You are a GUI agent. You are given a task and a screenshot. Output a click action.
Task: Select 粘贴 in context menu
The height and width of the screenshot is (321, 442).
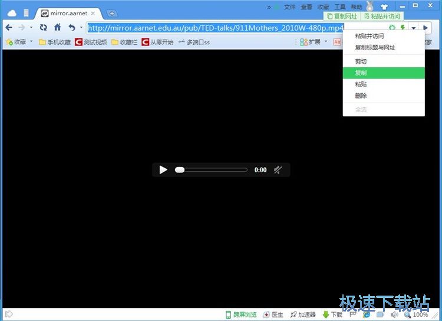click(384, 84)
